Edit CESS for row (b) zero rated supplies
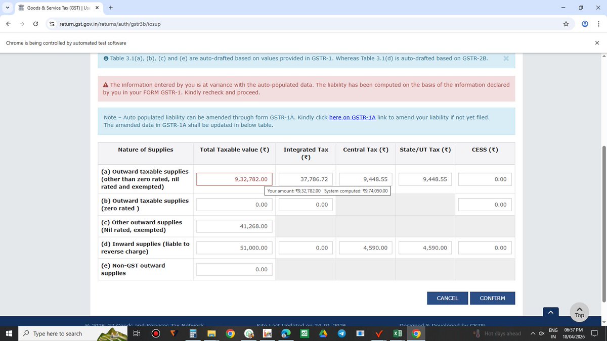Image resolution: width=607 pixels, height=341 pixels. point(485,205)
